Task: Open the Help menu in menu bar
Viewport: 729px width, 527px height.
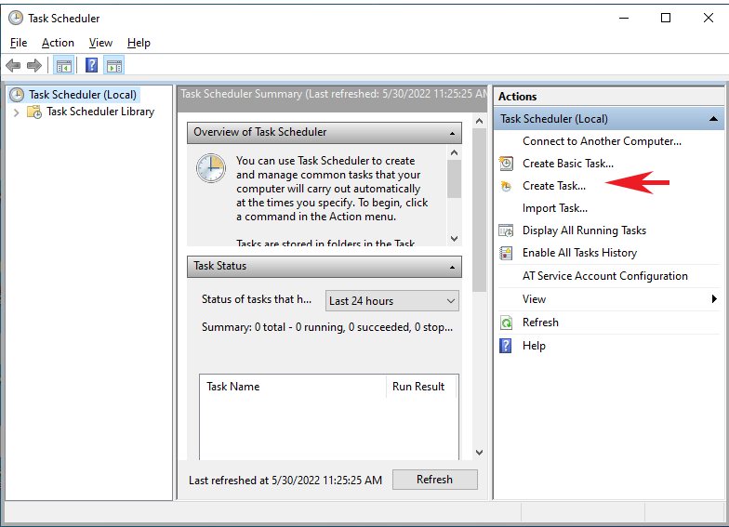Action: click(x=139, y=43)
